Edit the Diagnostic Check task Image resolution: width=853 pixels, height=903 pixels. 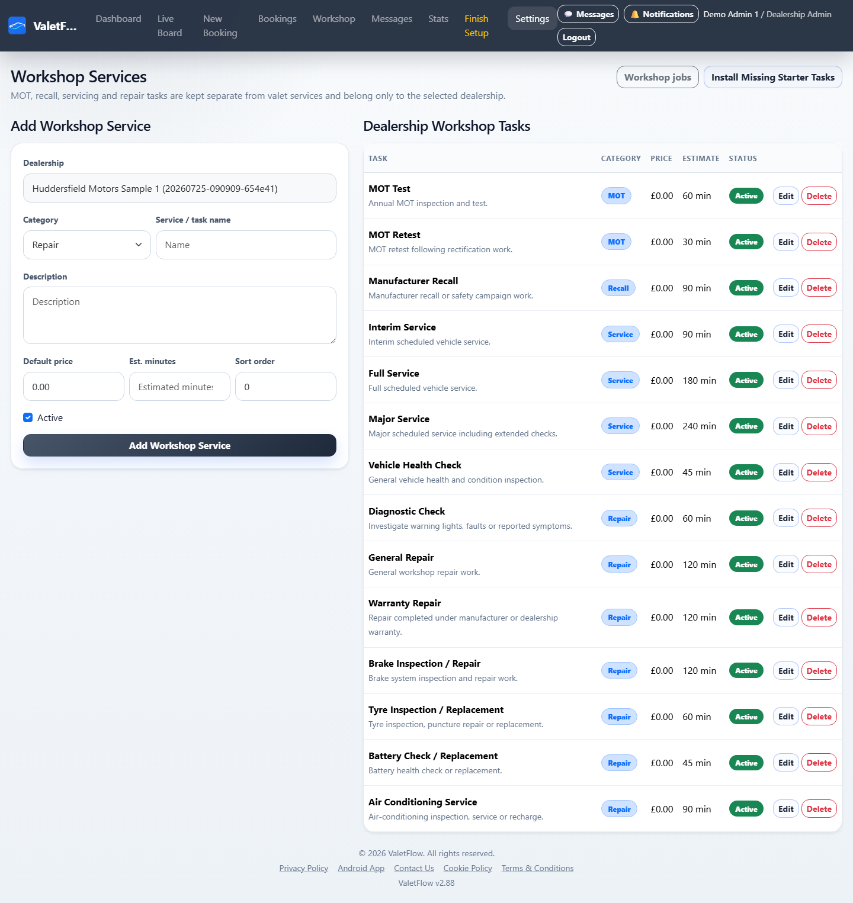[x=786, y=518]
